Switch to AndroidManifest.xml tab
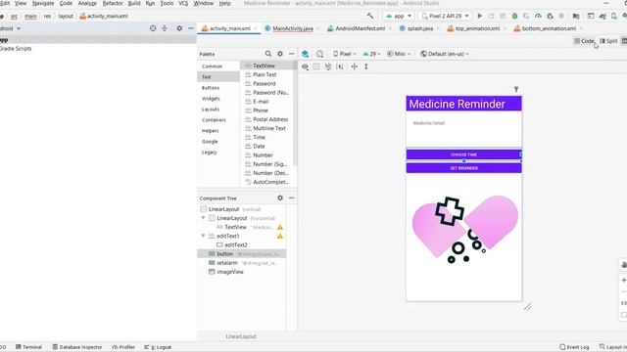This screenshot has width=627, height=352. [x=360, y=28]
